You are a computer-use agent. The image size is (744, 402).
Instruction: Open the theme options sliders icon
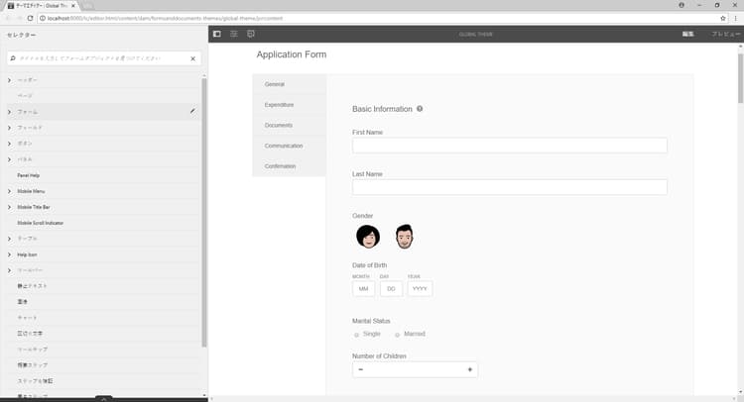234,34
